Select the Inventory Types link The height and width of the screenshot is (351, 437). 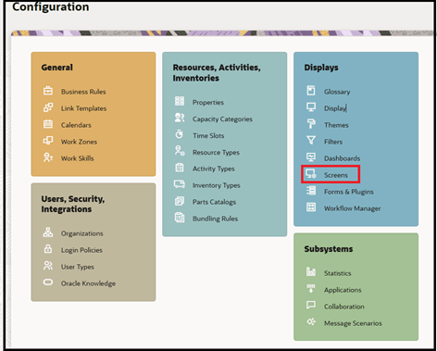tap(217, 185)
